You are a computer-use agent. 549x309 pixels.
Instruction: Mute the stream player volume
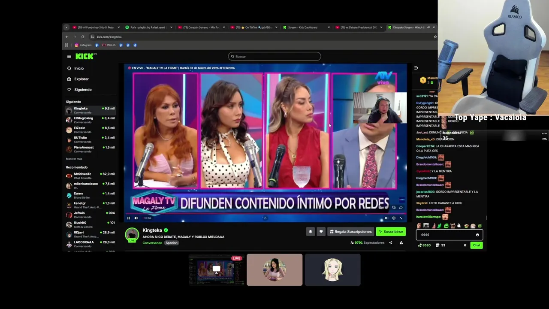pyautogui.click(x=136, y=218)
